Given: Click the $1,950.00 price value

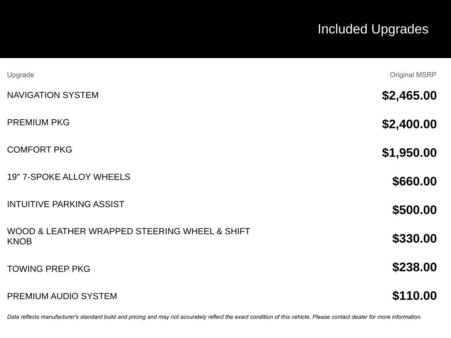Looking at the screenshot, I should tap(409, 153).
